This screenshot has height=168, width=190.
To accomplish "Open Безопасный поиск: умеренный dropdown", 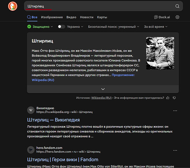I will [114, 27].
